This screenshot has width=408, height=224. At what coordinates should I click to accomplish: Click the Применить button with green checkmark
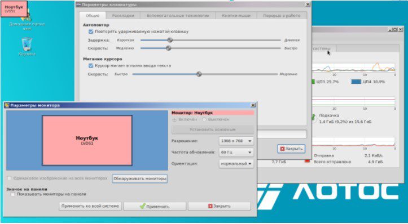point(155,207)
